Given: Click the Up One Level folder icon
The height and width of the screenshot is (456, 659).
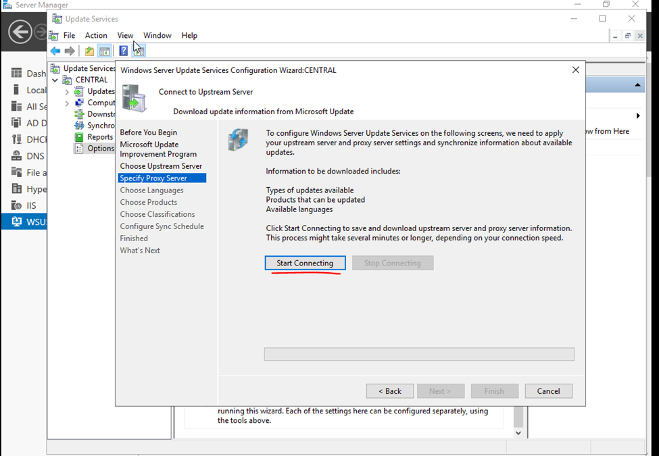Looking at the screenshot, I should pos(89,51).
